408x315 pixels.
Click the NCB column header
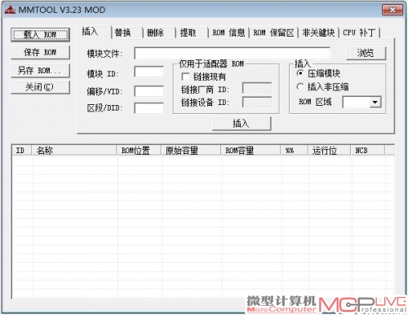[368, 151]
